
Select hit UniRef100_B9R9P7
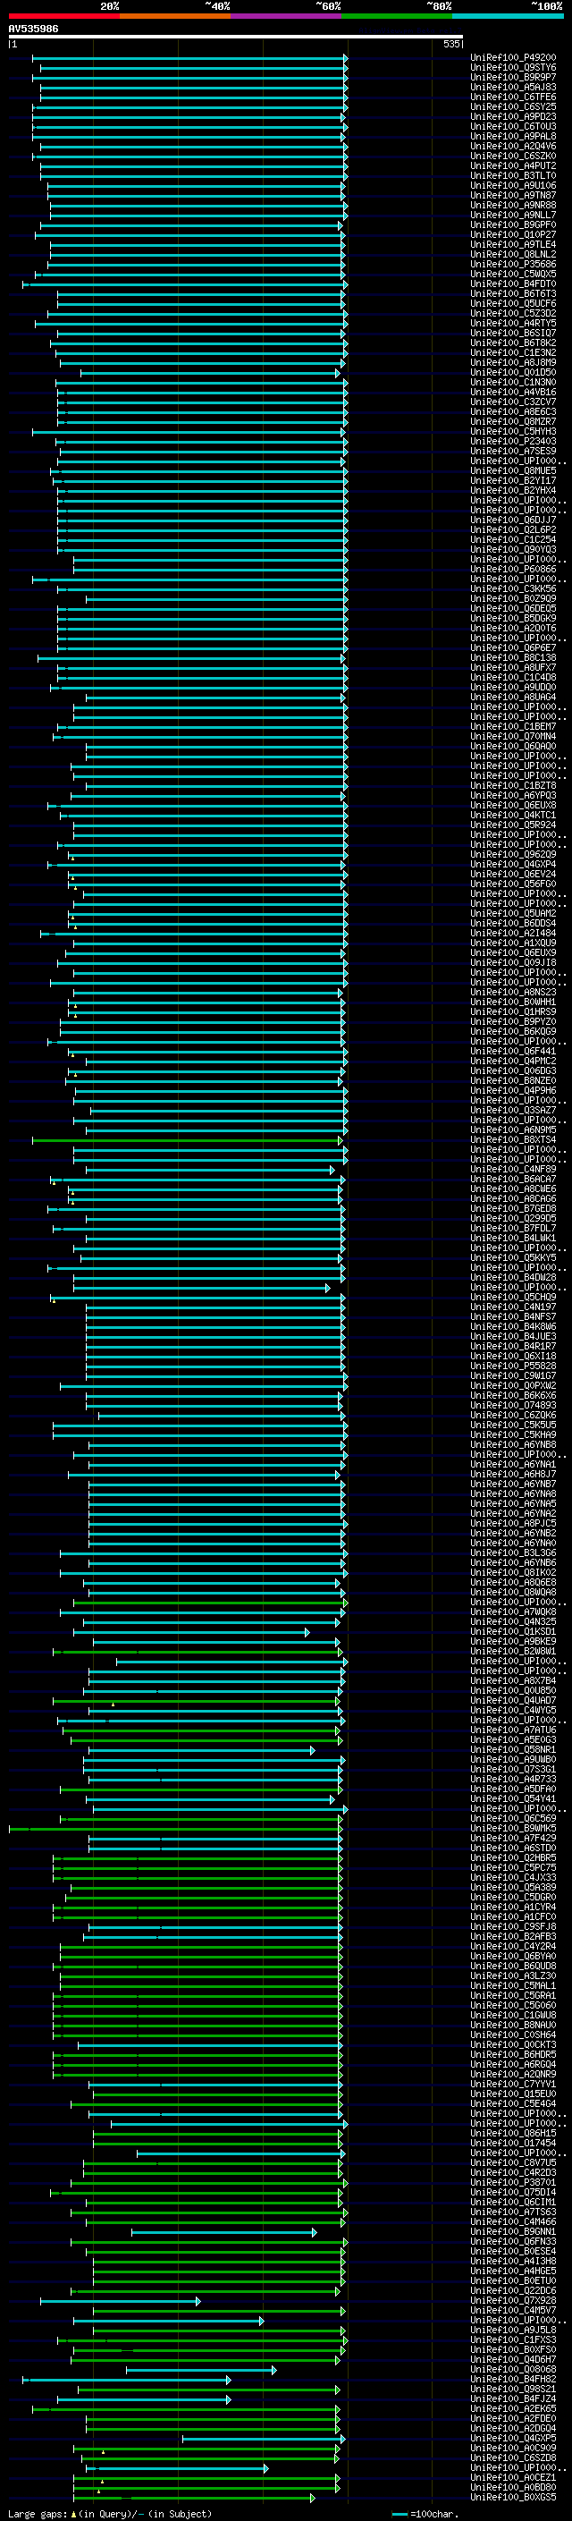coord(512,77)
